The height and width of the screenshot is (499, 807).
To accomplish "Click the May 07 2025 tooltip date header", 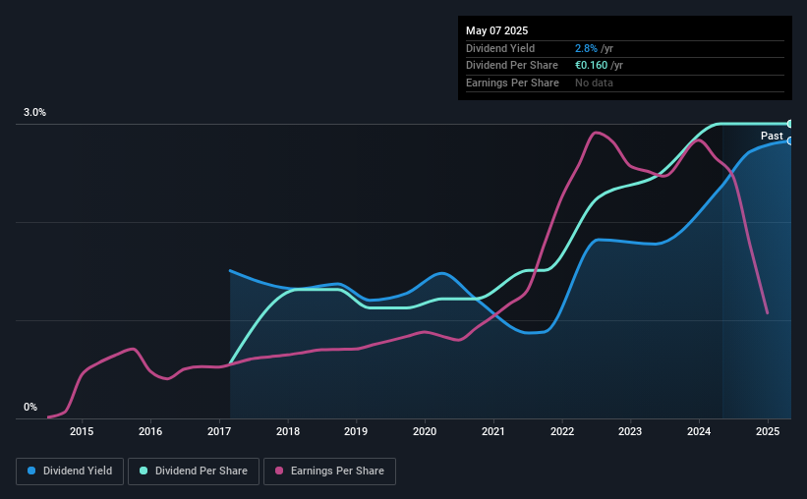I will click(496, 30).
